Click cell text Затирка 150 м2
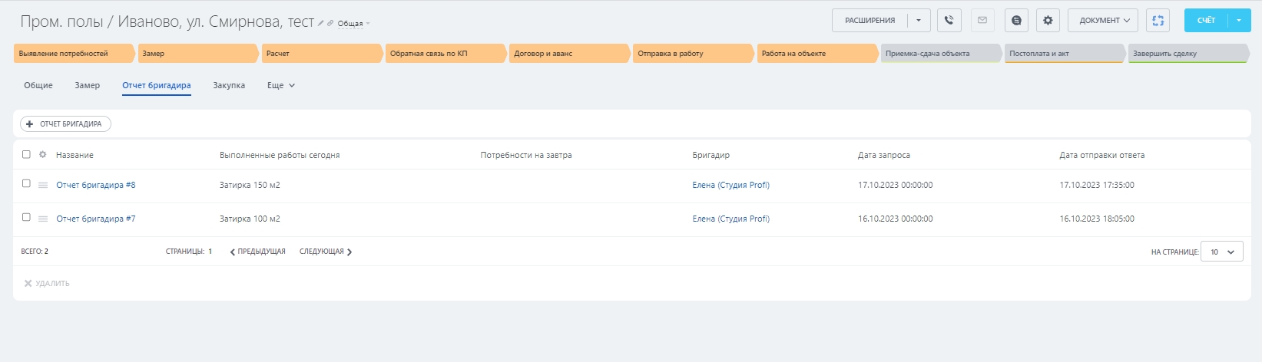This screenshot has height=362, width=1262. 250,185
